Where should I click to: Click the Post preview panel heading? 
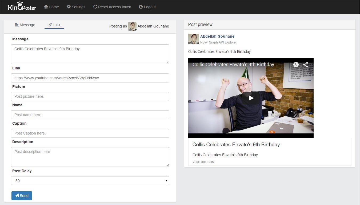200,25
